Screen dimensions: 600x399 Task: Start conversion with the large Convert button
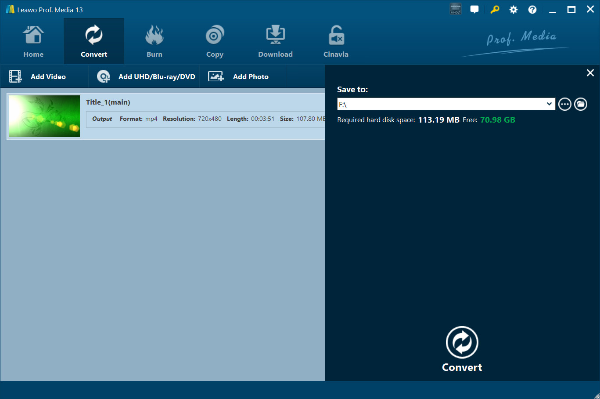point(462,349)
